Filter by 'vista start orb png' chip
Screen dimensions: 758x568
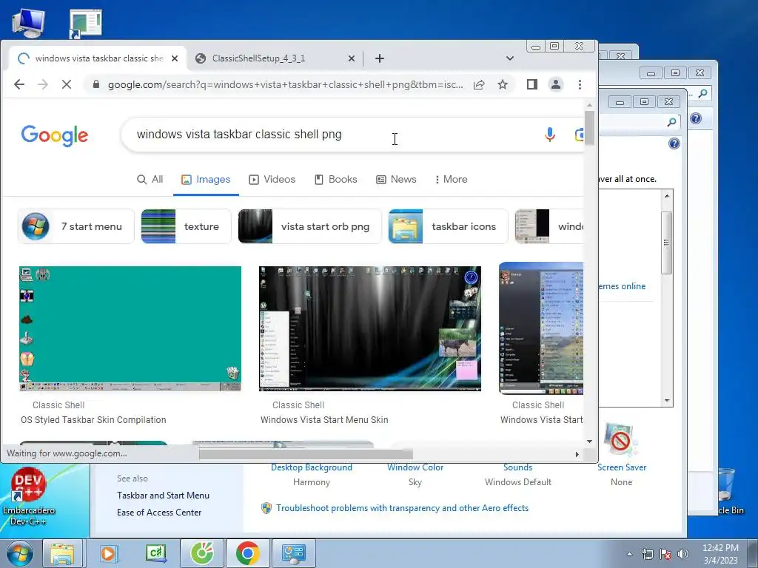pos(310,226)
